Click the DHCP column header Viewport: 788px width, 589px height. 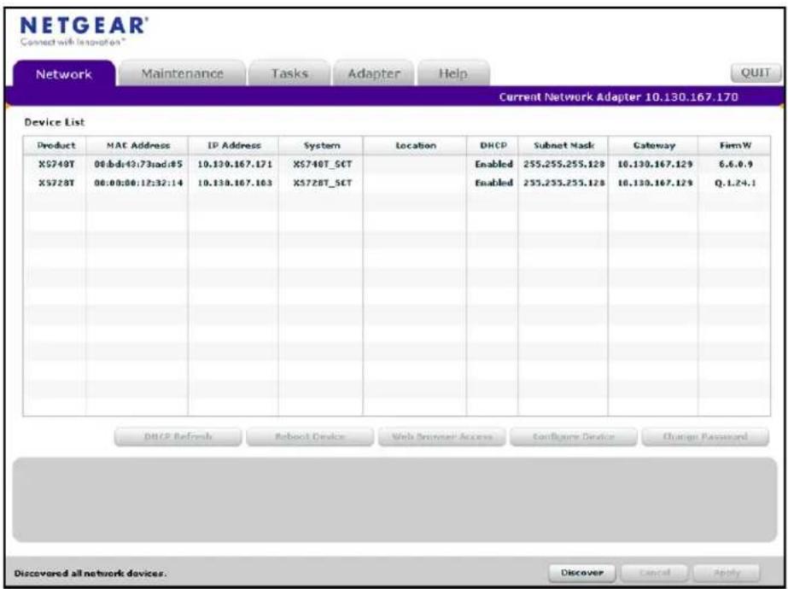[493, 145]
